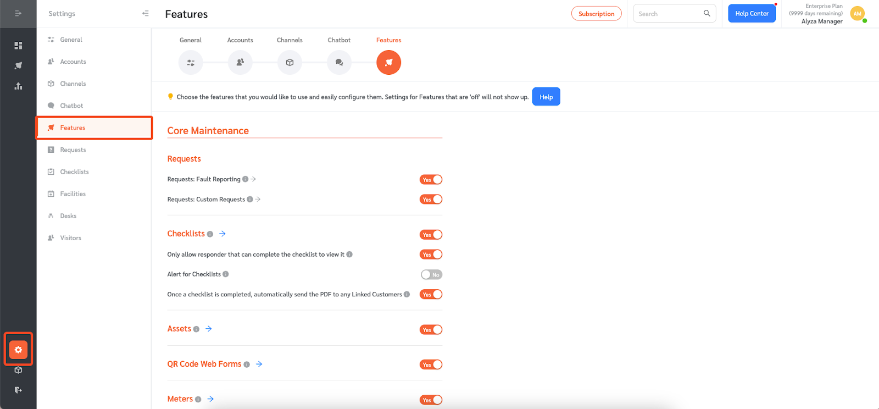Click info icon beside Assets heading

(196, 329)
